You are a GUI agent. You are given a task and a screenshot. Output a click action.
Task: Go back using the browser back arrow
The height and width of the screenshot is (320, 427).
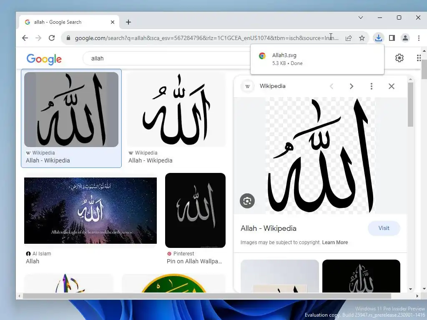pos(25,38)
